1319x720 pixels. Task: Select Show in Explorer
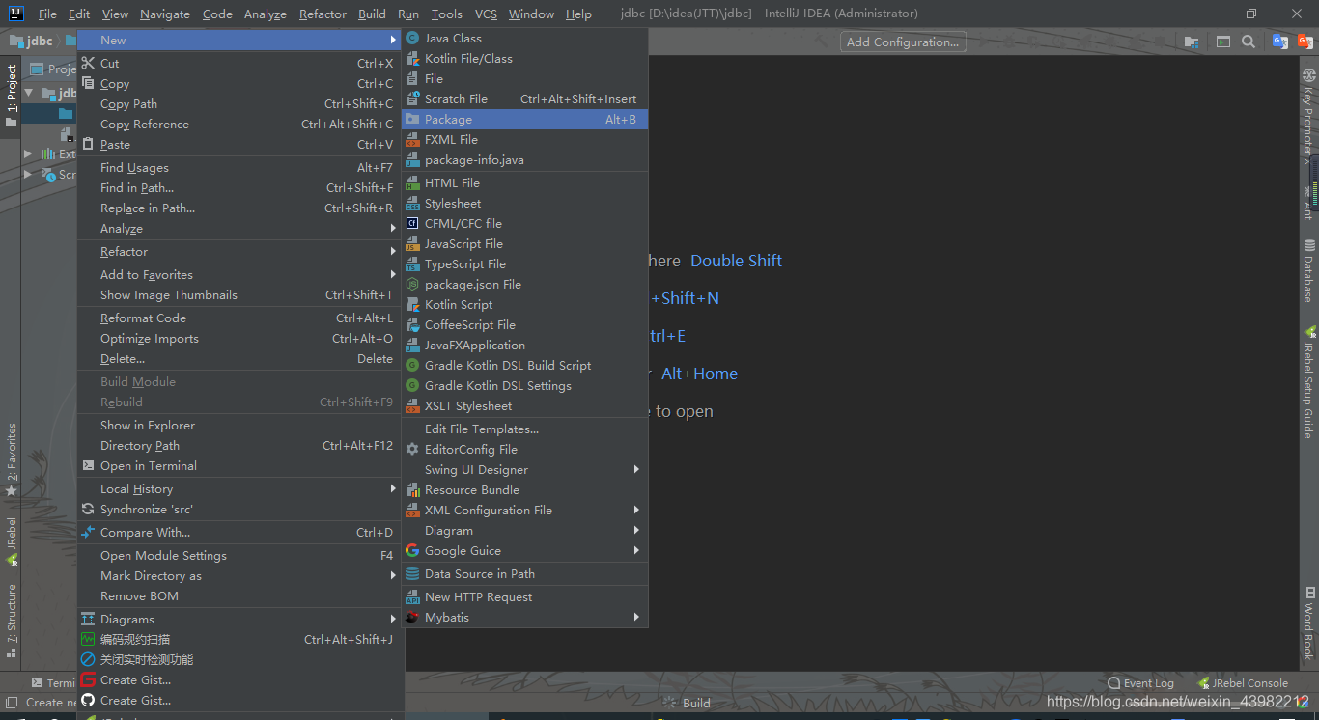coord(240,425)
